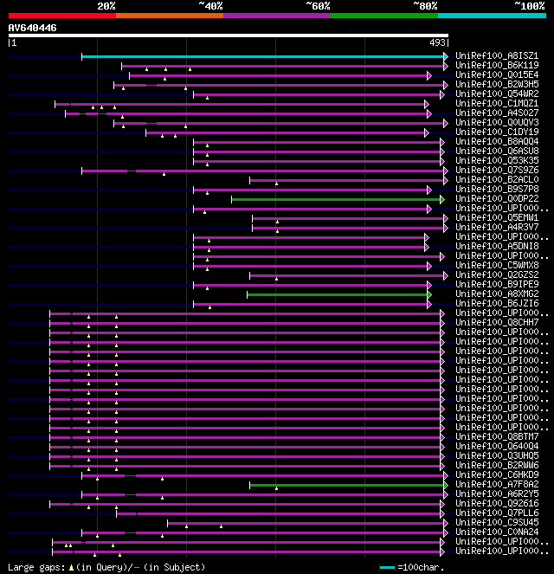
Task: Select the UniRef100_B2RWW6 label
Action: click(497, 465)
